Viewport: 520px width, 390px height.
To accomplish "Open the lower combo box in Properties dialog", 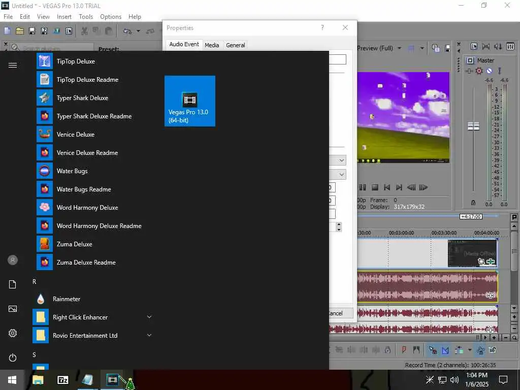I will coord(338,175).
